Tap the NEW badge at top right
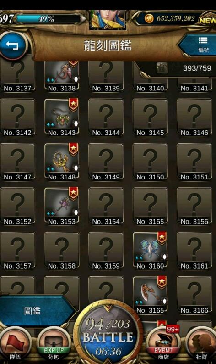 pyautogui.click(x=207, y=20)
